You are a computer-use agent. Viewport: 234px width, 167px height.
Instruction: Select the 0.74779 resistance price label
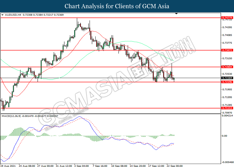point(227,18)
